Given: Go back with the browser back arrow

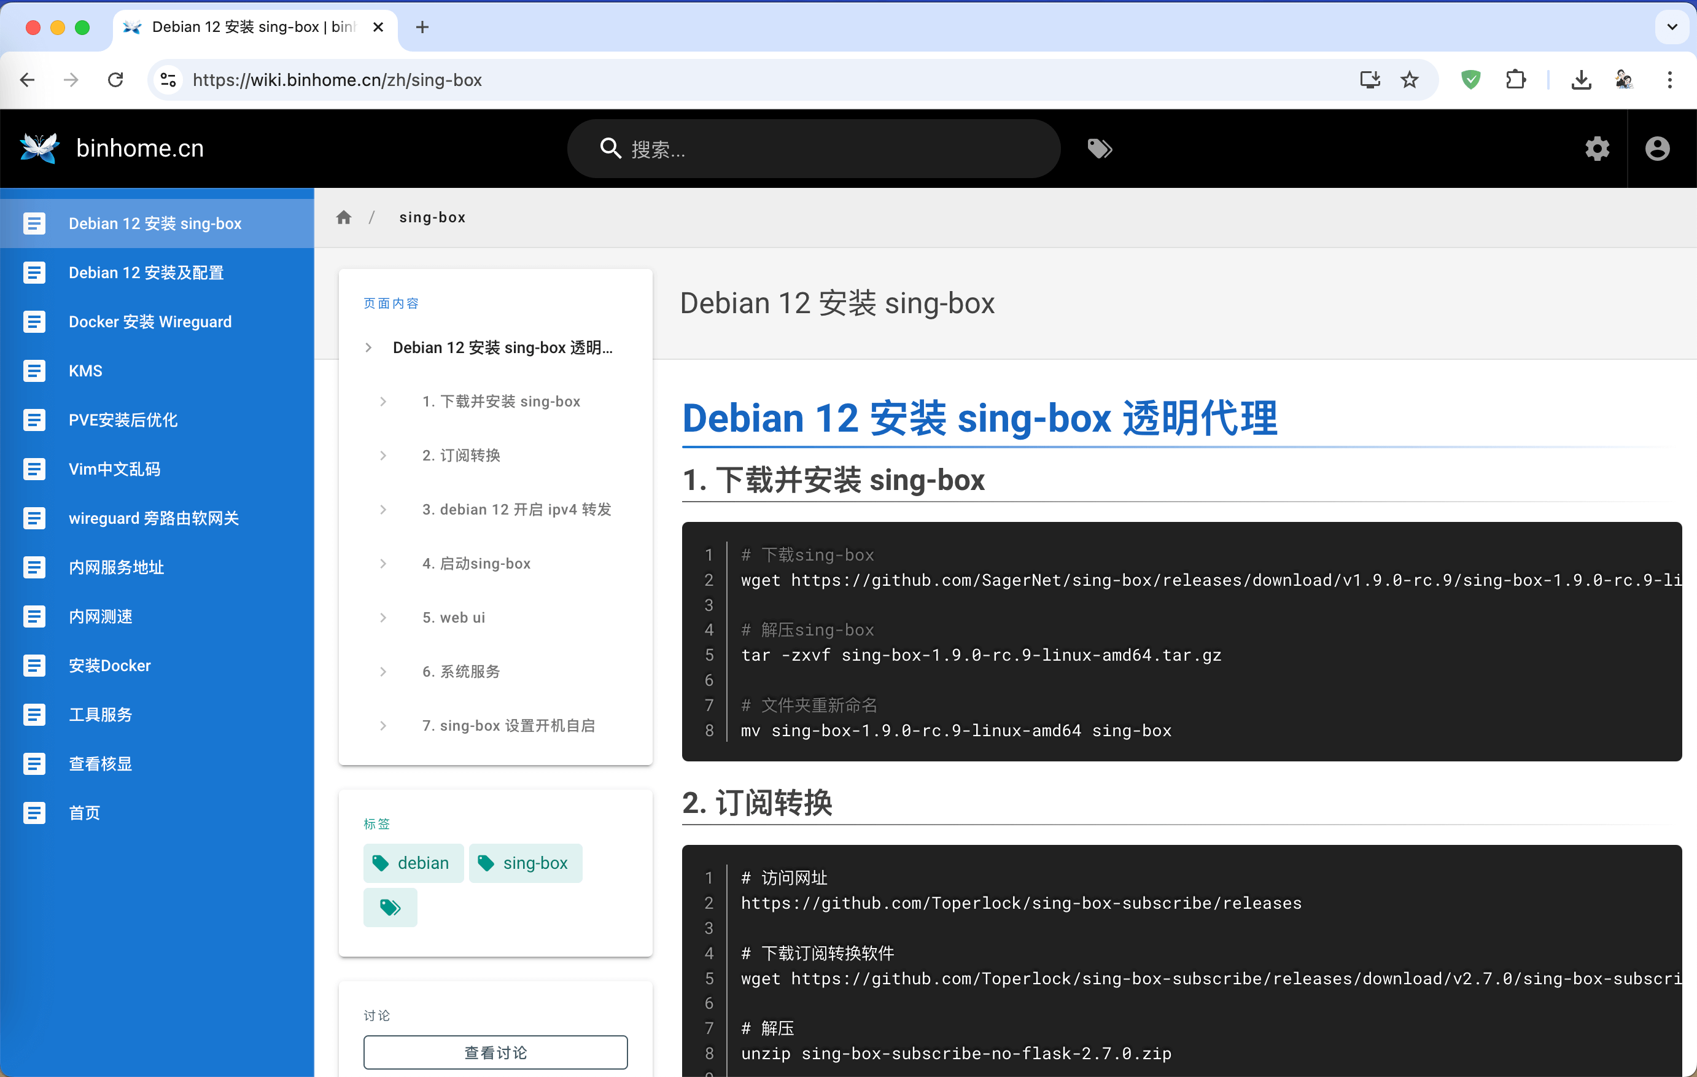Looking at the screenshot, I should 28,80.
